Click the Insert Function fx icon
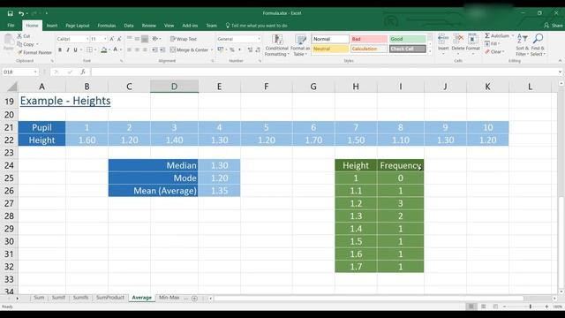 click(x=83, y=72)
